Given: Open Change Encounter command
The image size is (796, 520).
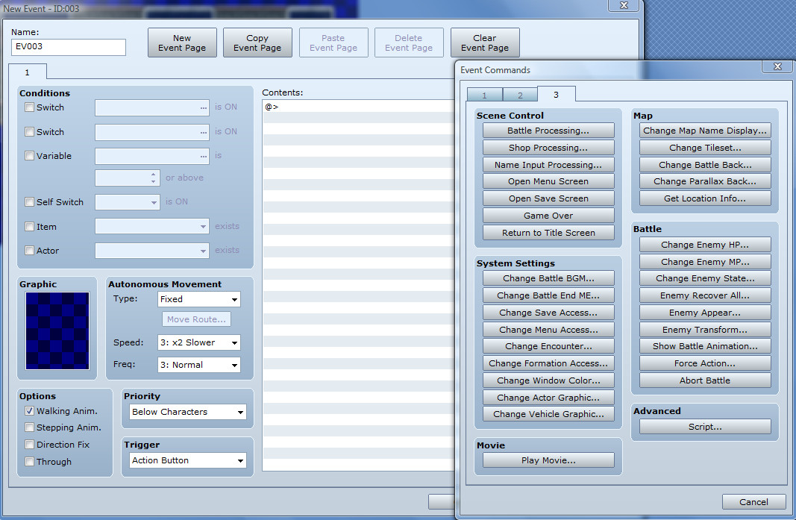Looking at the screenshot, I should (x=548, y=346).
